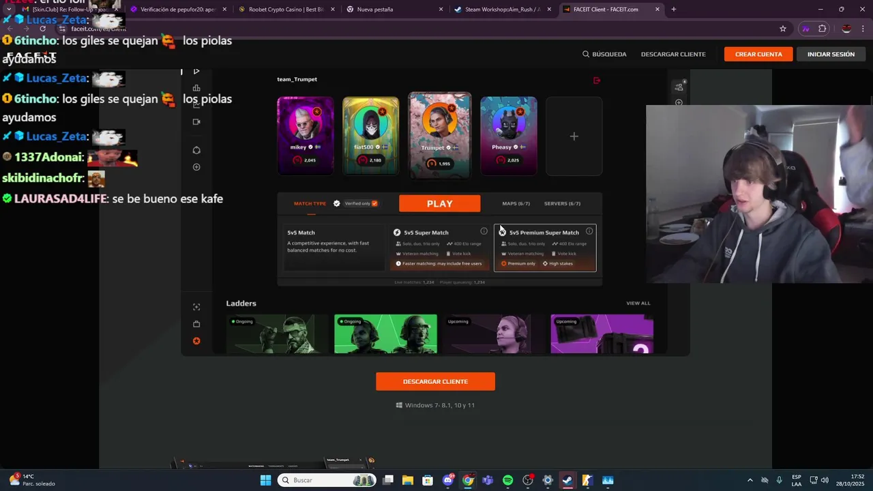This screenshot has width=873, height=491.
Task: Switch to the Servers (6/7) tab
Action: (562, 203)
